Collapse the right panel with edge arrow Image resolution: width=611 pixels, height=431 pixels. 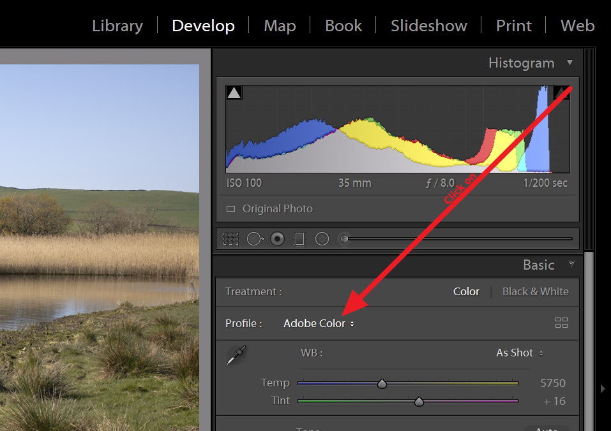(x=603, y=388)
